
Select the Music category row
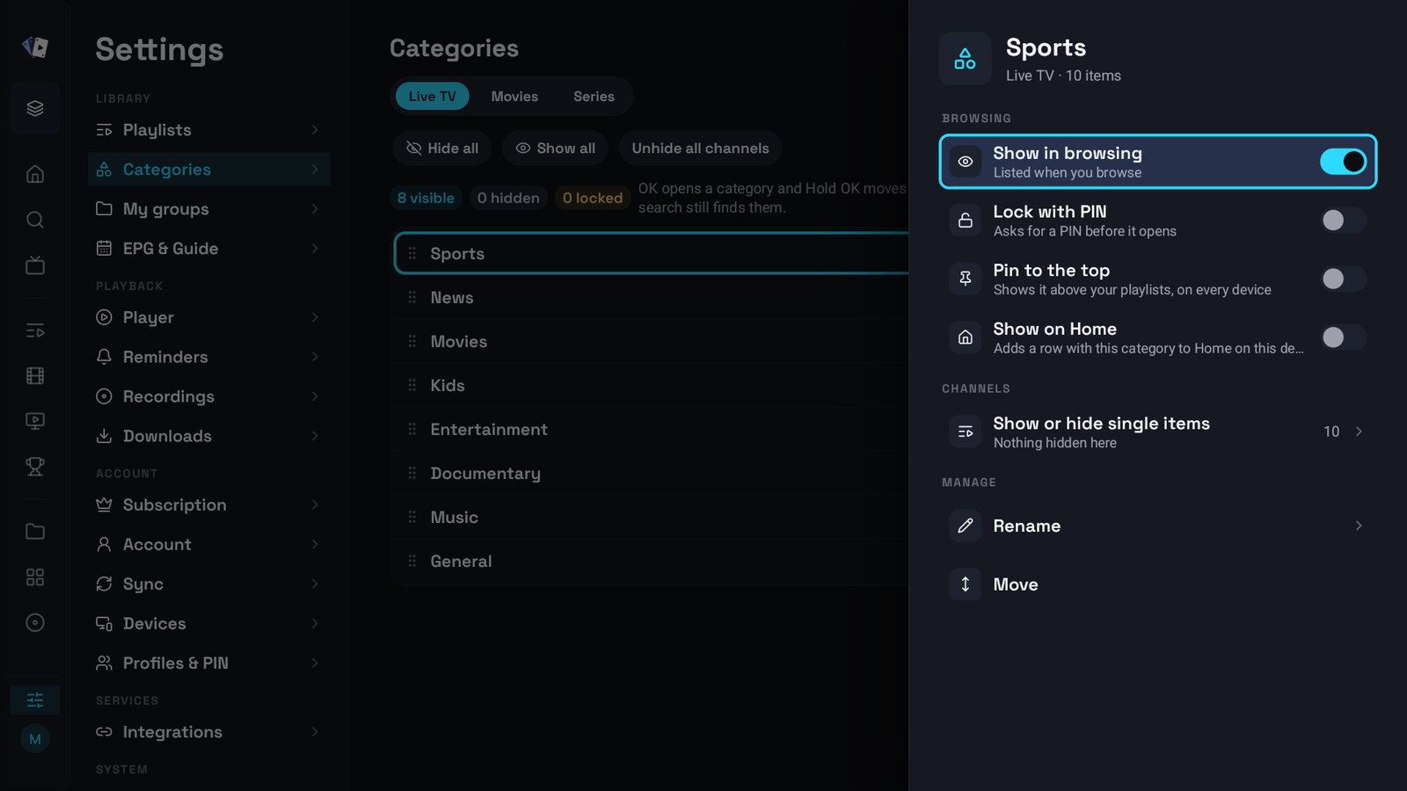(x=651, y=518)
